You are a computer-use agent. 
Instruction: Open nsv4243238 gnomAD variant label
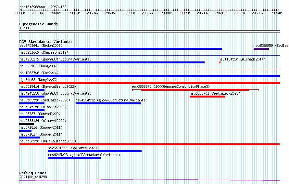pos(56,93)
